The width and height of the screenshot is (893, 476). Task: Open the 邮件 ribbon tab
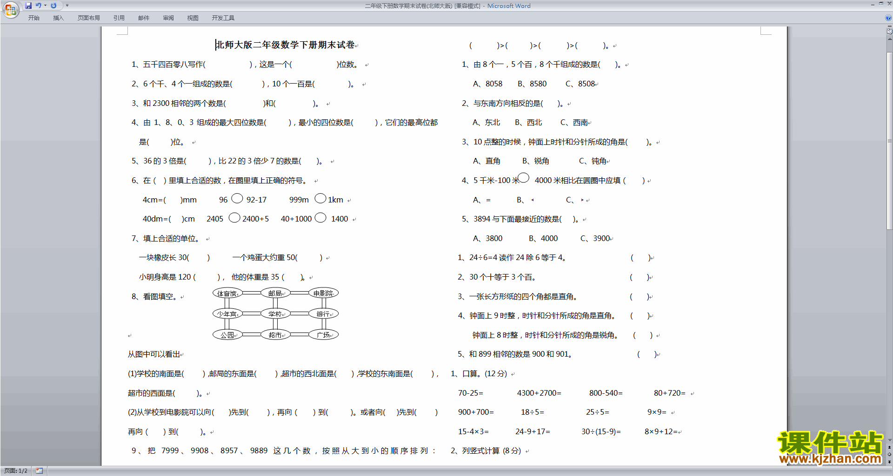click(144, 18)
